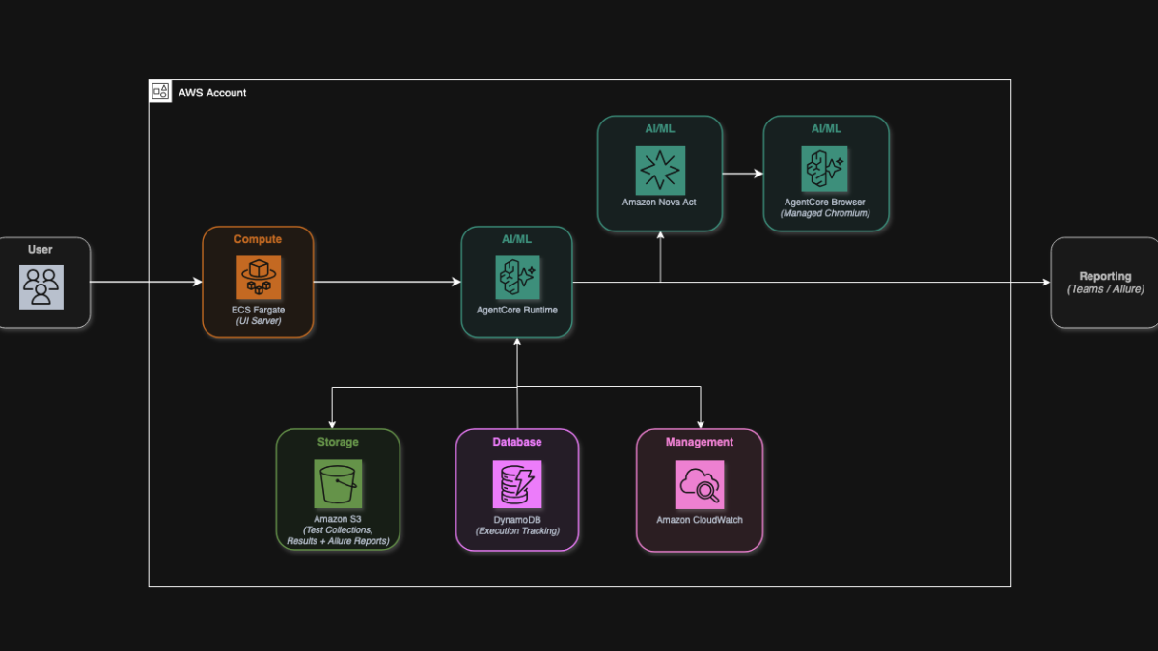1158x651 pixels.
Task: Click the 'Reporting' title text
Action: [1105, 277]
